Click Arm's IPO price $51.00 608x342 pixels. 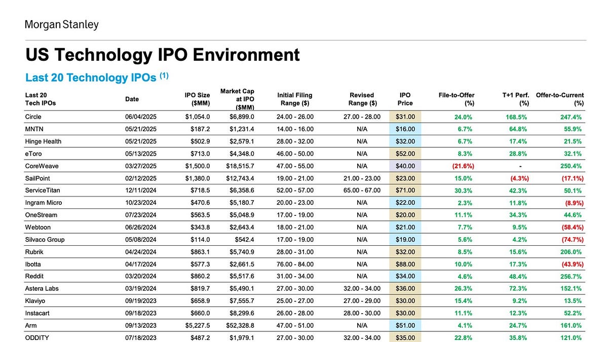coord(405,325)
